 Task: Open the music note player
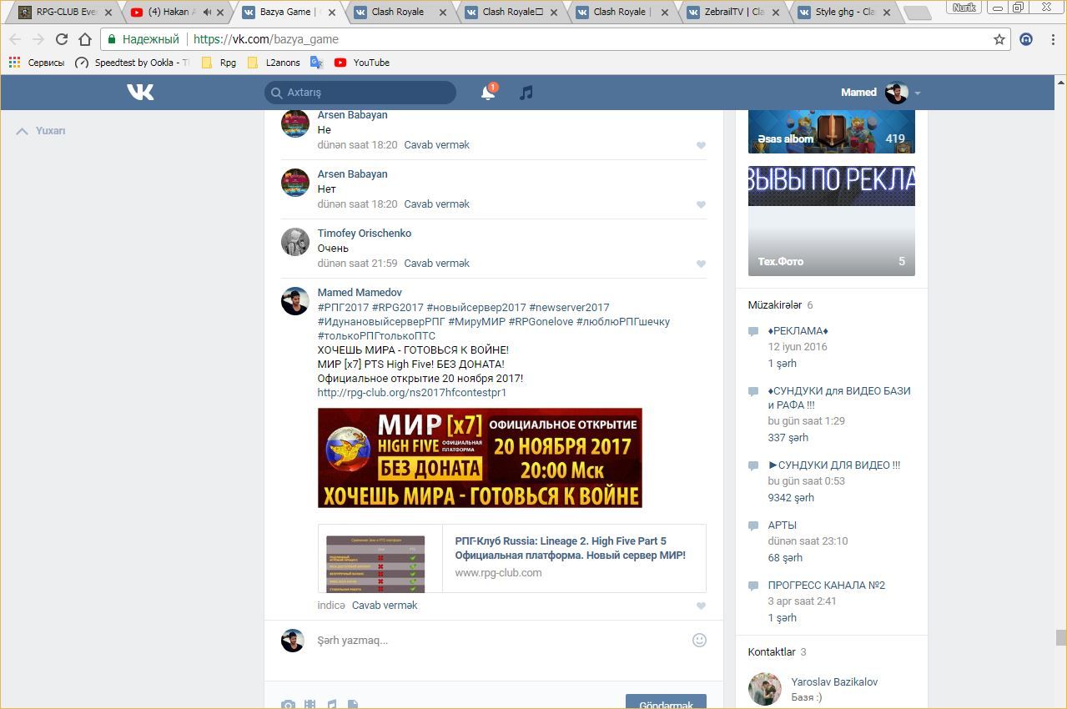(526, 93)
